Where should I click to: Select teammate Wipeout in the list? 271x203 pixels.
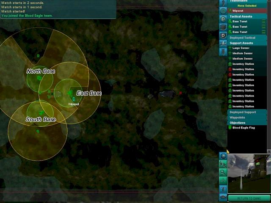click(x=247, y=11)
